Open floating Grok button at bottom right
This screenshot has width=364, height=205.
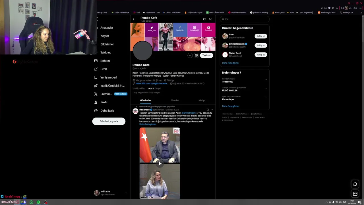coord(355,184)
